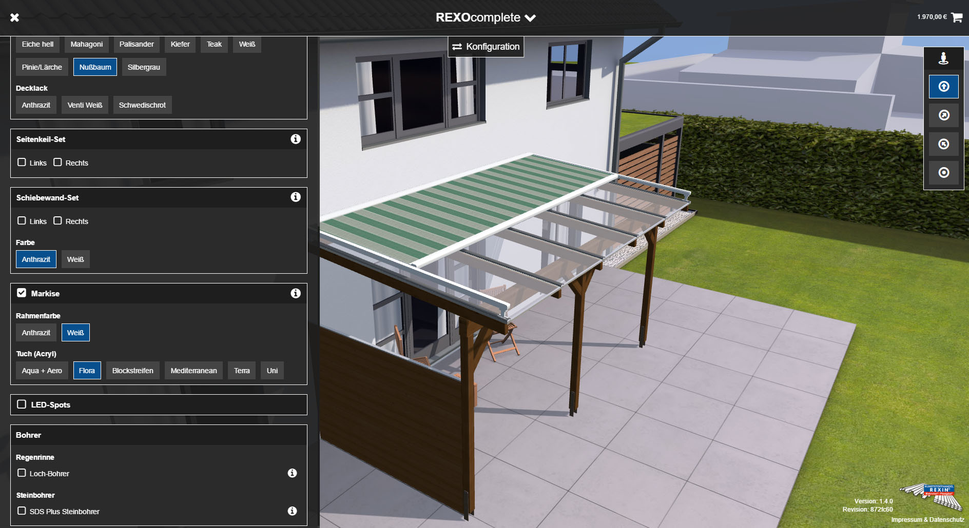Click the person viewpoint icon
The height and width of the screenshot is (528, 969).
tap(943, 58)
